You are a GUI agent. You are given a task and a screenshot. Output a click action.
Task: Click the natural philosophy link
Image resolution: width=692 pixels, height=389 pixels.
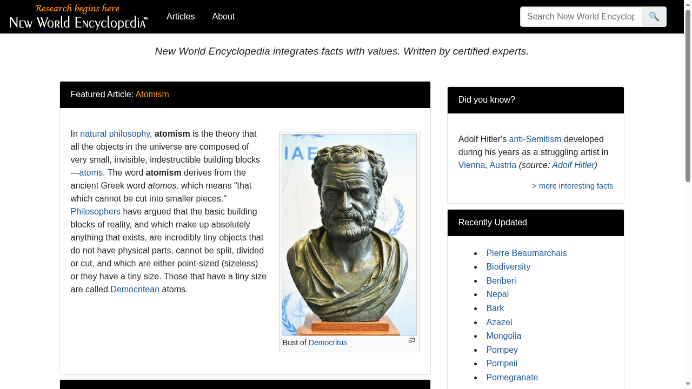click(x=115, y=133)
